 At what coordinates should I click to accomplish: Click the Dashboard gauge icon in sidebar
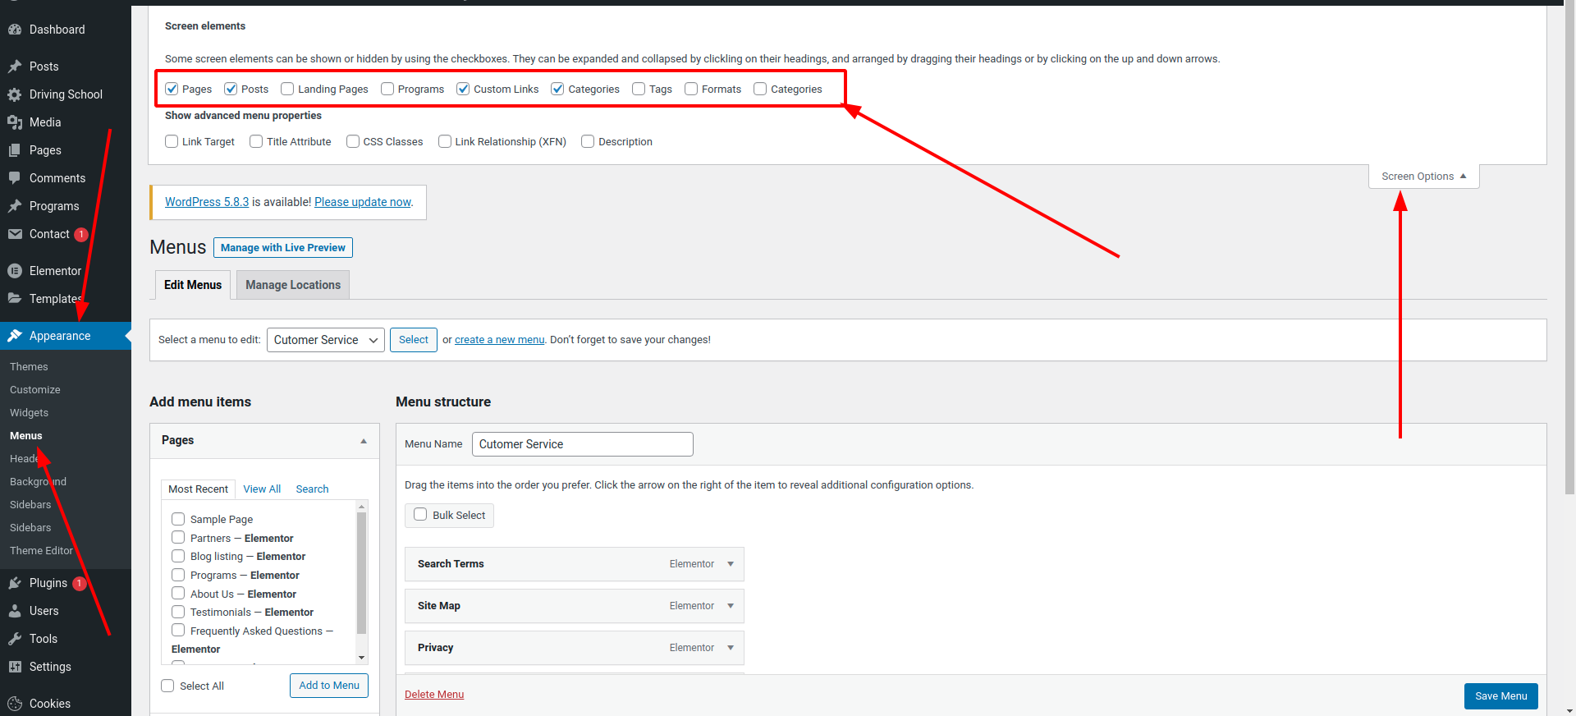coord(15,30)
